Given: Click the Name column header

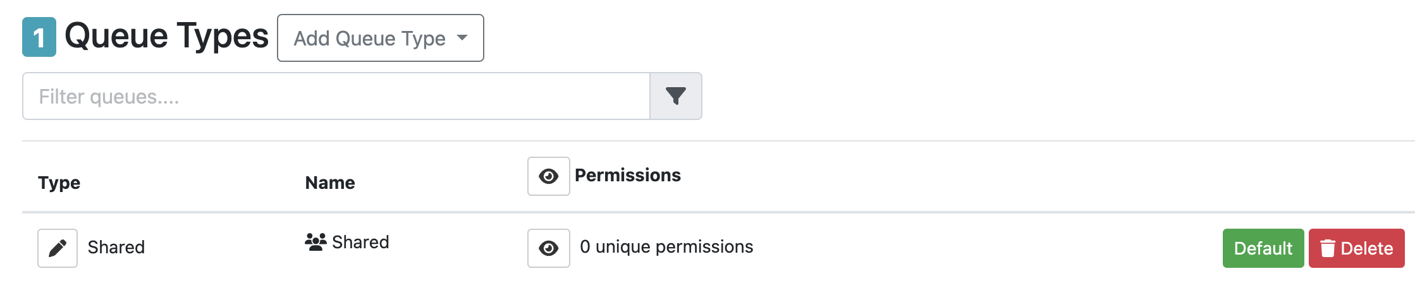Looking at the screenshot, I should click(330, 183).
